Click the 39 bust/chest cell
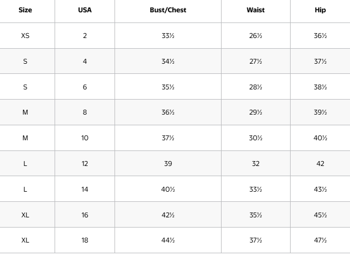This screenshot has width=350, height=257. pyautogui.click(x=168, y=164)
